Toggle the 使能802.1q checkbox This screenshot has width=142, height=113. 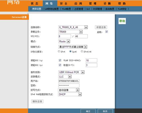(x=60, y=60)
